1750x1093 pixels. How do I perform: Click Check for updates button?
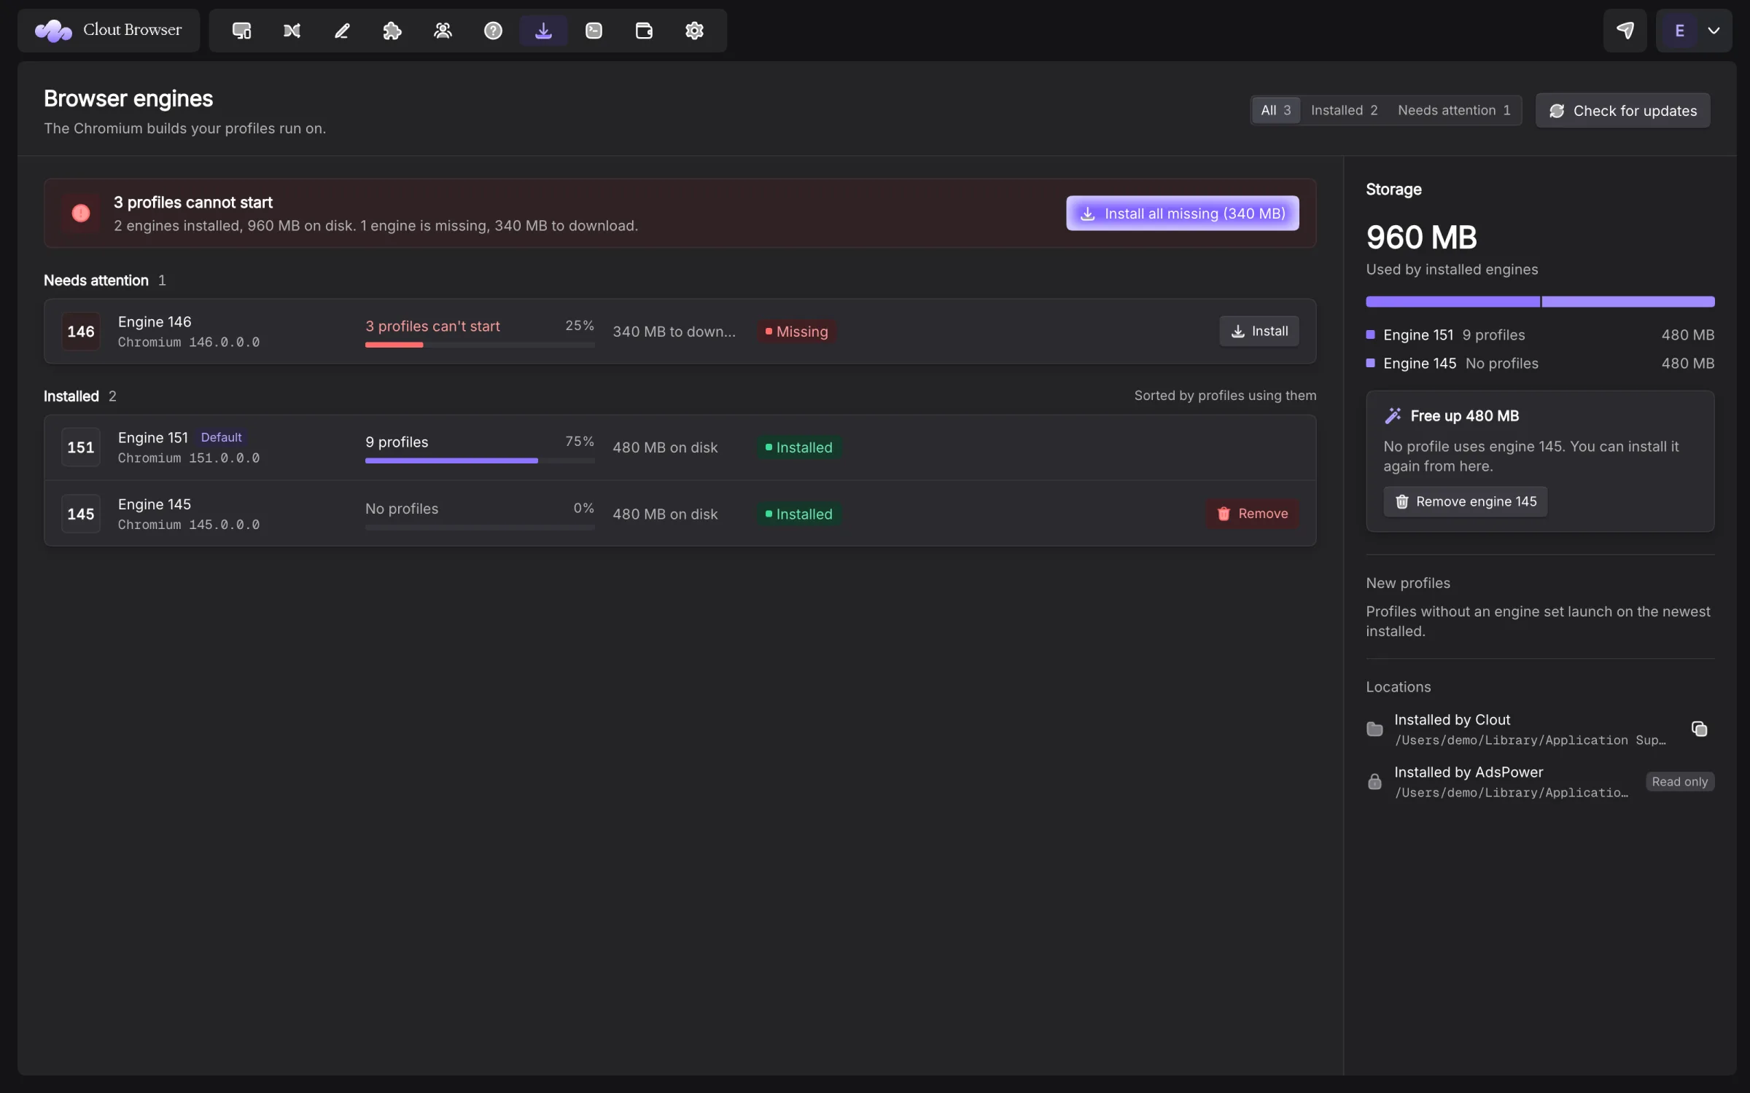tap(1622, 111)
